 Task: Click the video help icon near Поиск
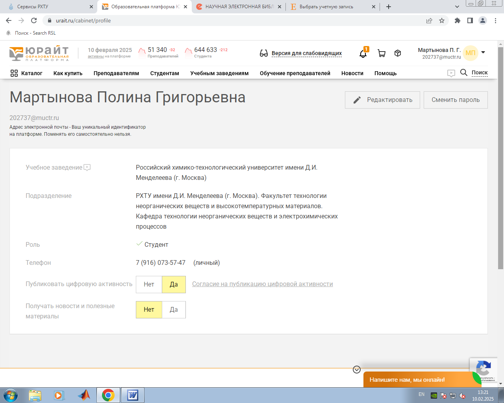point(451,73)
